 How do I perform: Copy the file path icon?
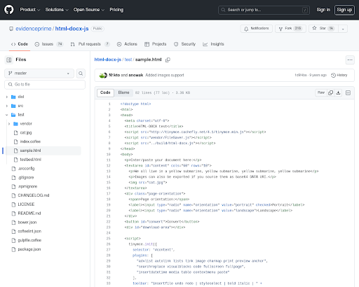pos(168,59)
